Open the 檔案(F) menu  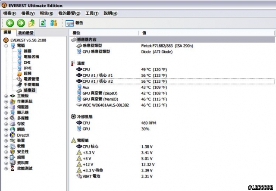point(9,13)
